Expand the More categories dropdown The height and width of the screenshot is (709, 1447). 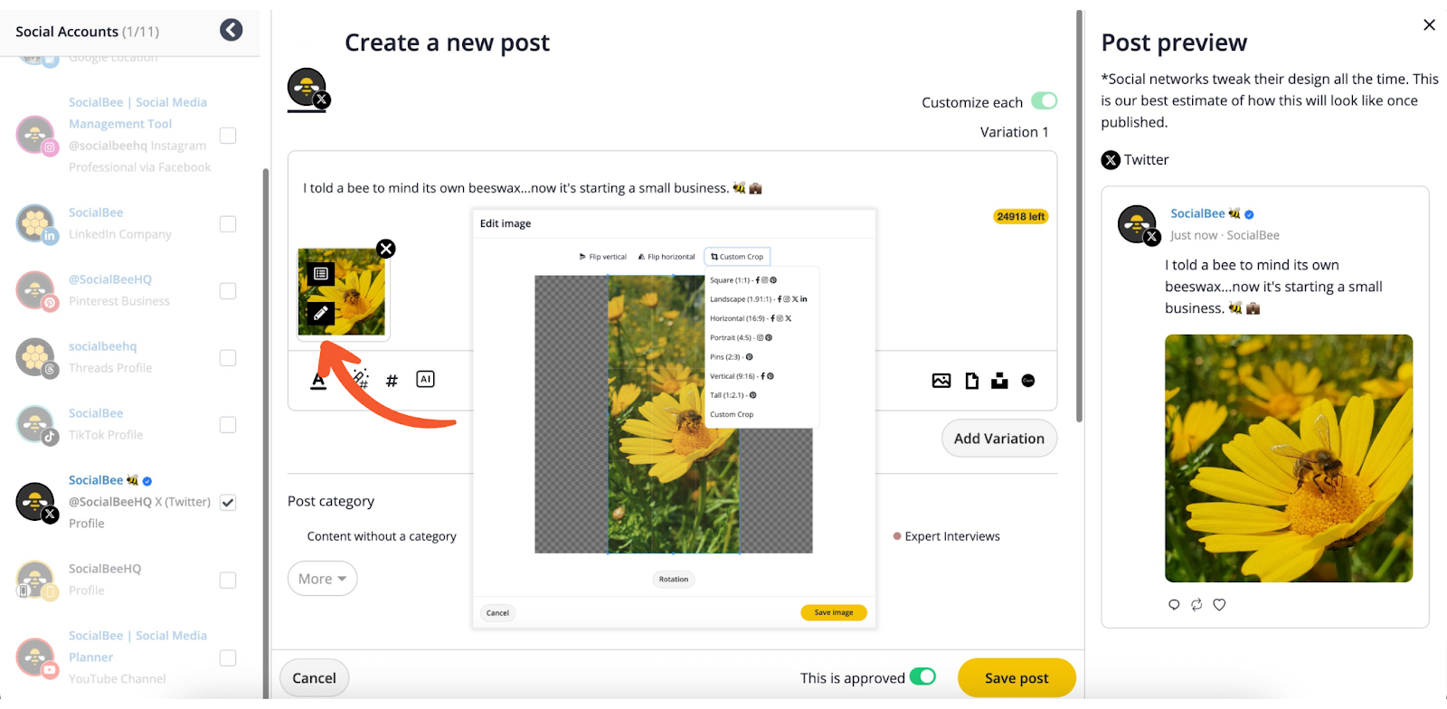(x=322, y=579)
